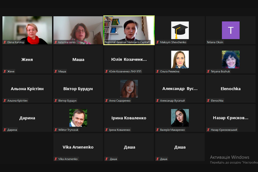The image size is (258, 172).
Task: Click Валерія Макаренко's profile photo
Action: coord(180,118)
